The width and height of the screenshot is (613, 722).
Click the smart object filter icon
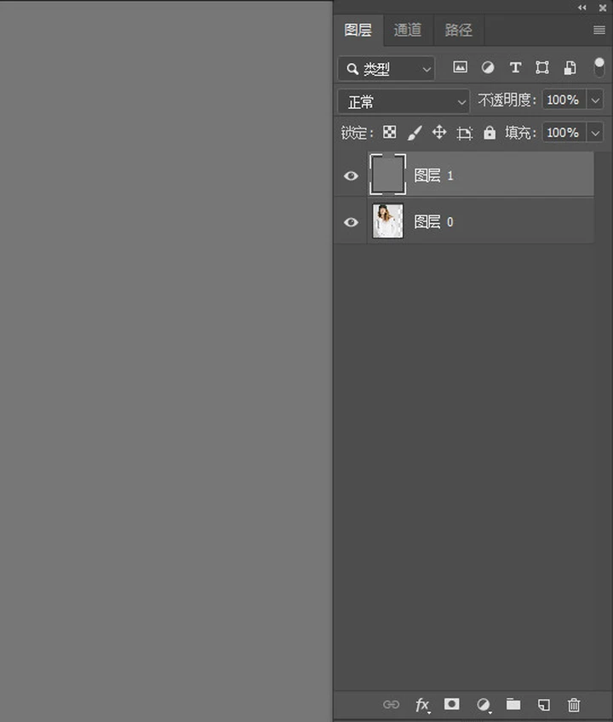click(x=570, y=68)
